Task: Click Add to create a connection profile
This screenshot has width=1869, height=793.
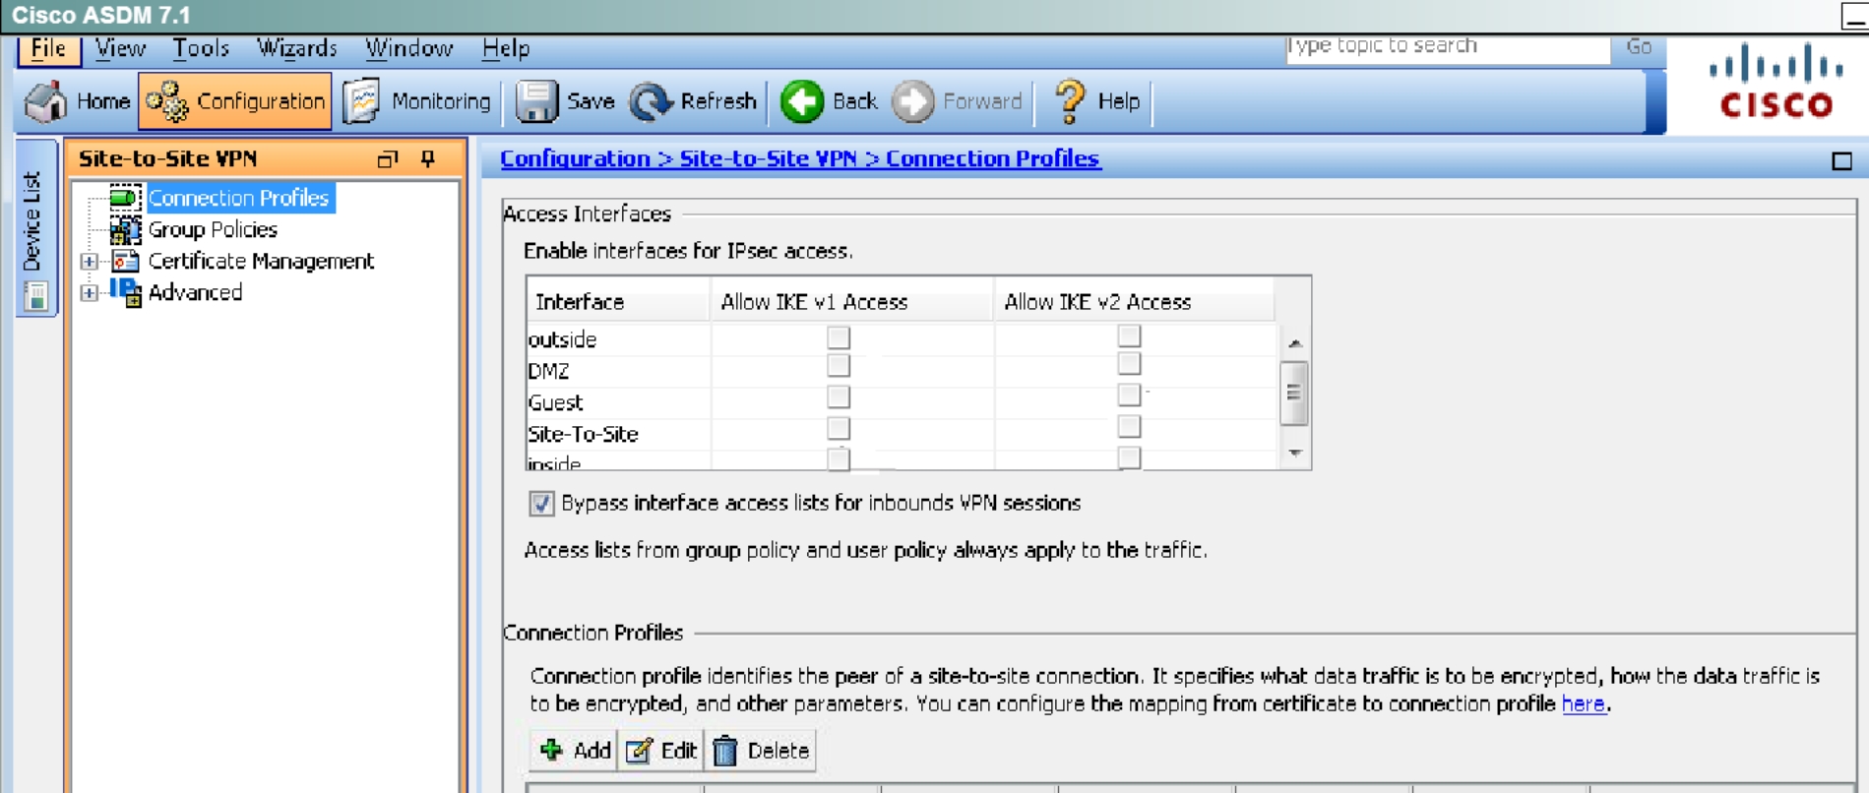Action: (576, 751)
